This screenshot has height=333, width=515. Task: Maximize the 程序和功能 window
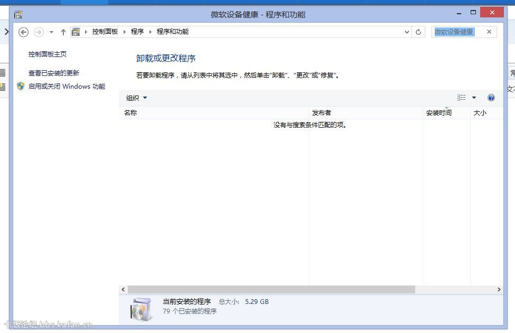click(x=473, y=13)
